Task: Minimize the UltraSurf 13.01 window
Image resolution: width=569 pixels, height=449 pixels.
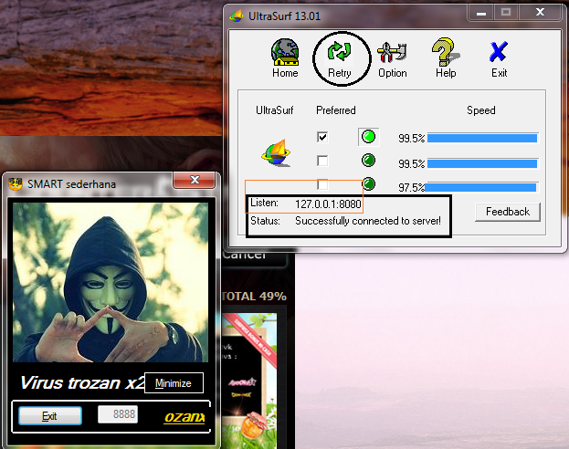Action: point(481,13)
